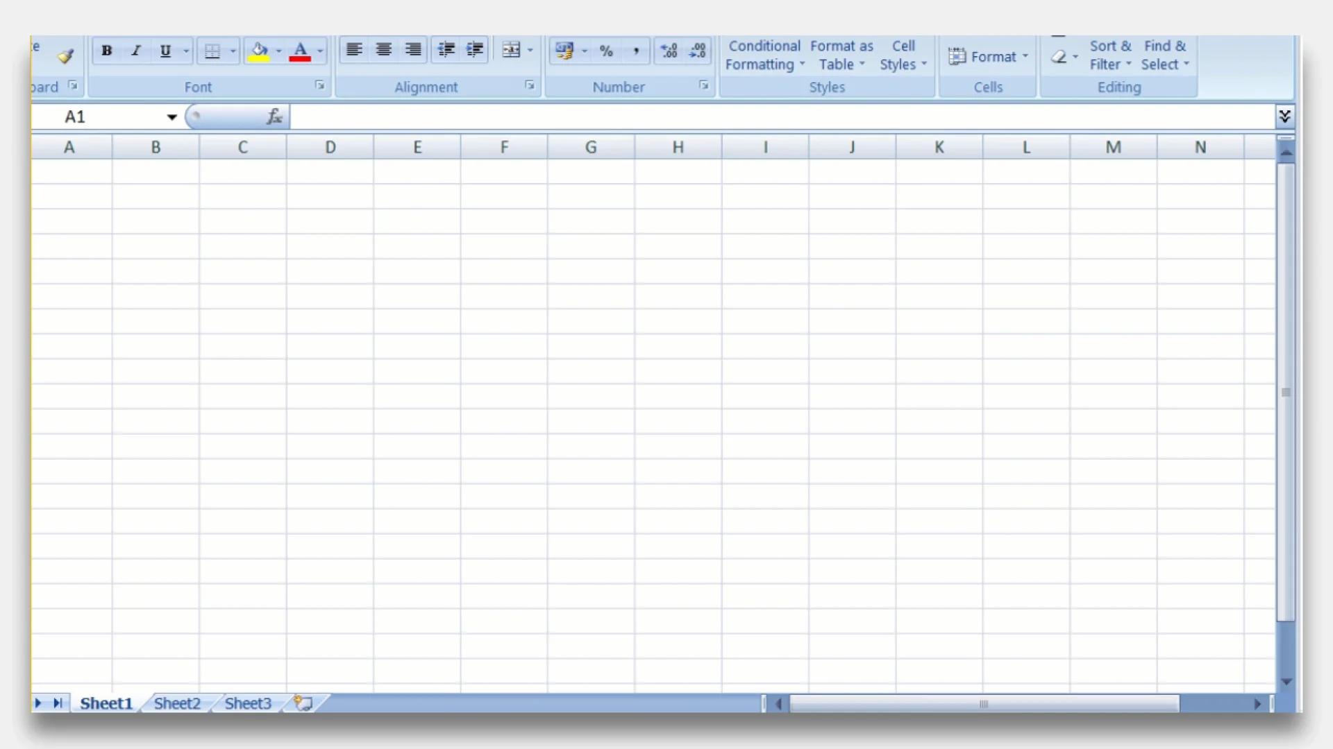1333x749 pixels.
Task: Open the Sort & Filter menu
Action: (x=1109, y=55)
